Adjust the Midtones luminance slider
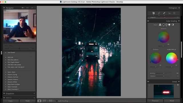This screenshot has width=183, height=103. pos(163,46)
